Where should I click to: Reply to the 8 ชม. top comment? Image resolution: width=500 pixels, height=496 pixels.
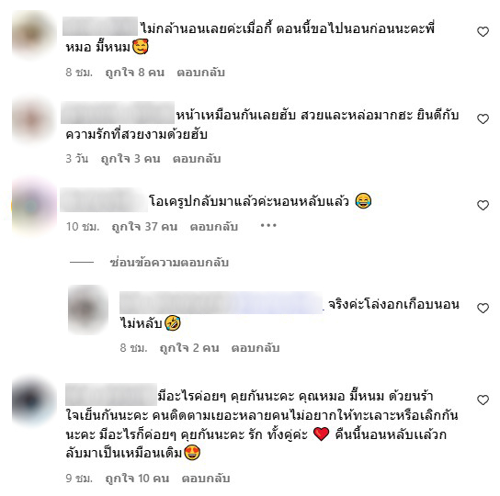click(201, 73)
